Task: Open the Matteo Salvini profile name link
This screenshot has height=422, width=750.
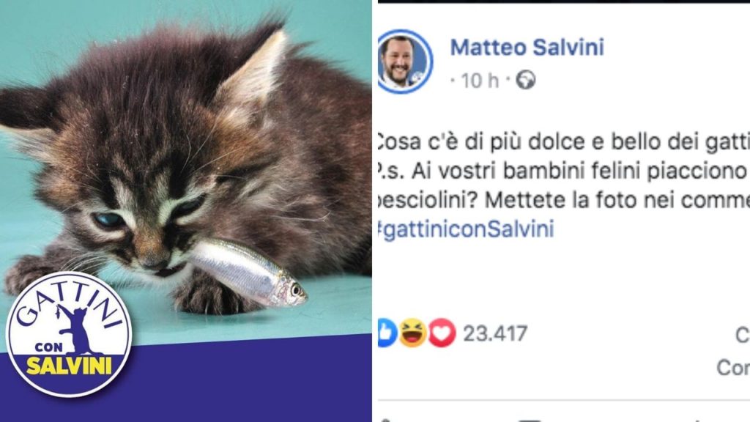Action: pos(527,47)
